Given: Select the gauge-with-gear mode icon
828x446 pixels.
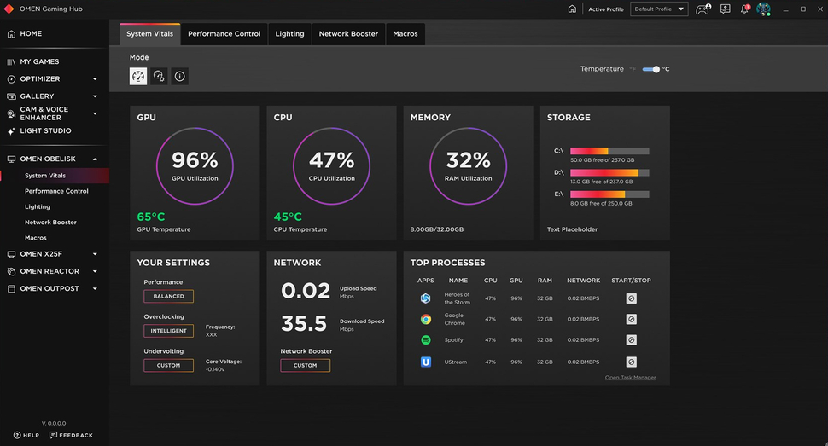Looking at the screenshot, I should (159, 77).
